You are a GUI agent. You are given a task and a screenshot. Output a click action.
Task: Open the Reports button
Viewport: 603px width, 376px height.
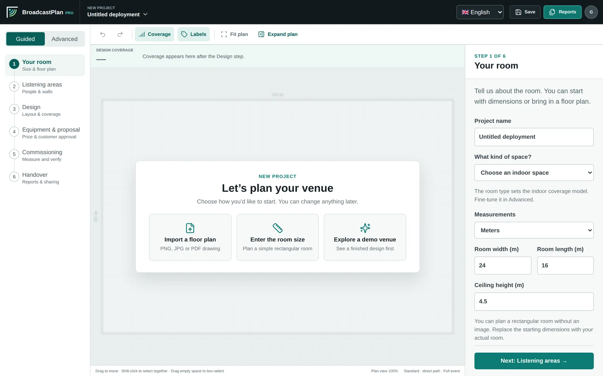tap(562, 12)
